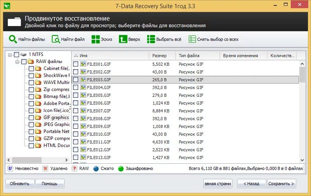The image size is (311, 196).
Task: Click the blue Сжато legend icon
Action: (x=96, y=169)
